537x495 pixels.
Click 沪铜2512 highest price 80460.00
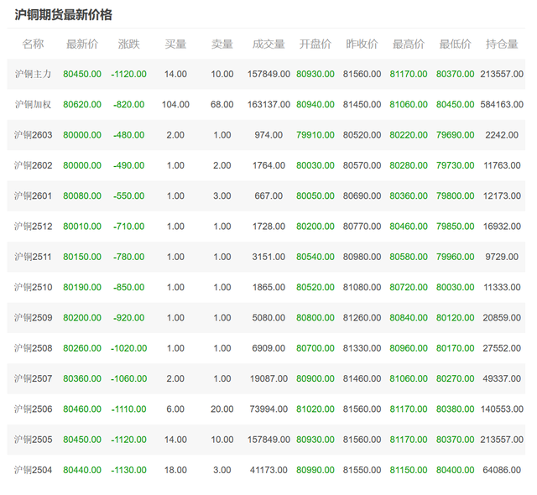click(x=409, y=227)
